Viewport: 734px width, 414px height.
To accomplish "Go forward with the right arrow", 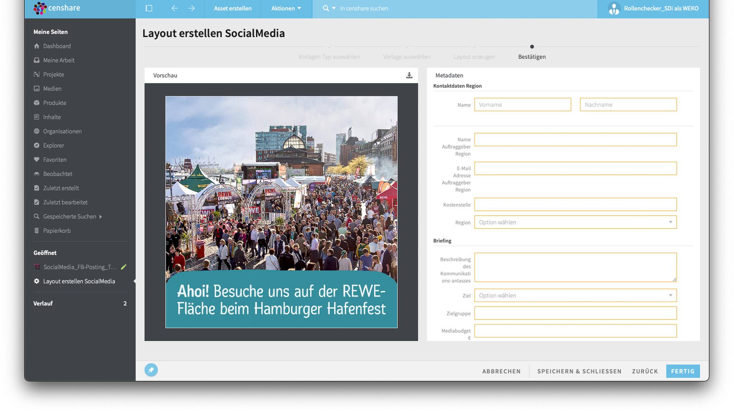I will pos(192,8).
